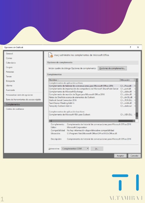Select the Complementos category
Image resolution: width=145 pixels, height=203 pixels.
pyautogui.click(x=23, y=104)
